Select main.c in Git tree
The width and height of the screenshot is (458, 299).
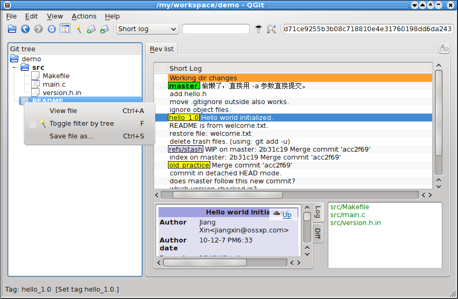(x=54, y=85)
